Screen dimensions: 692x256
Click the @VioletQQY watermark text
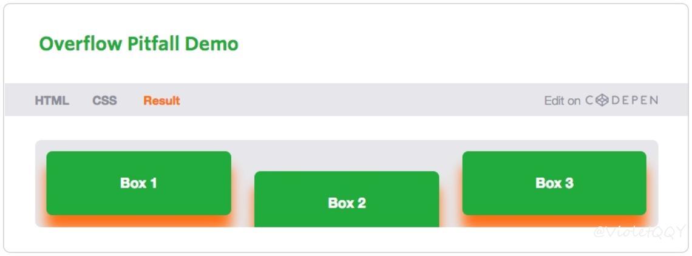point(638,231)
